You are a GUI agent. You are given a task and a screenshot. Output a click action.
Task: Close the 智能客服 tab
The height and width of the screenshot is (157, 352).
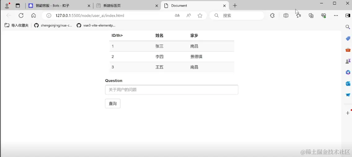(x=89, y=6)
